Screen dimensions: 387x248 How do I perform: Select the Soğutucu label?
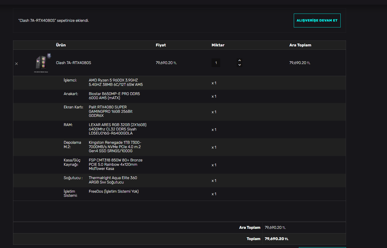73,178
